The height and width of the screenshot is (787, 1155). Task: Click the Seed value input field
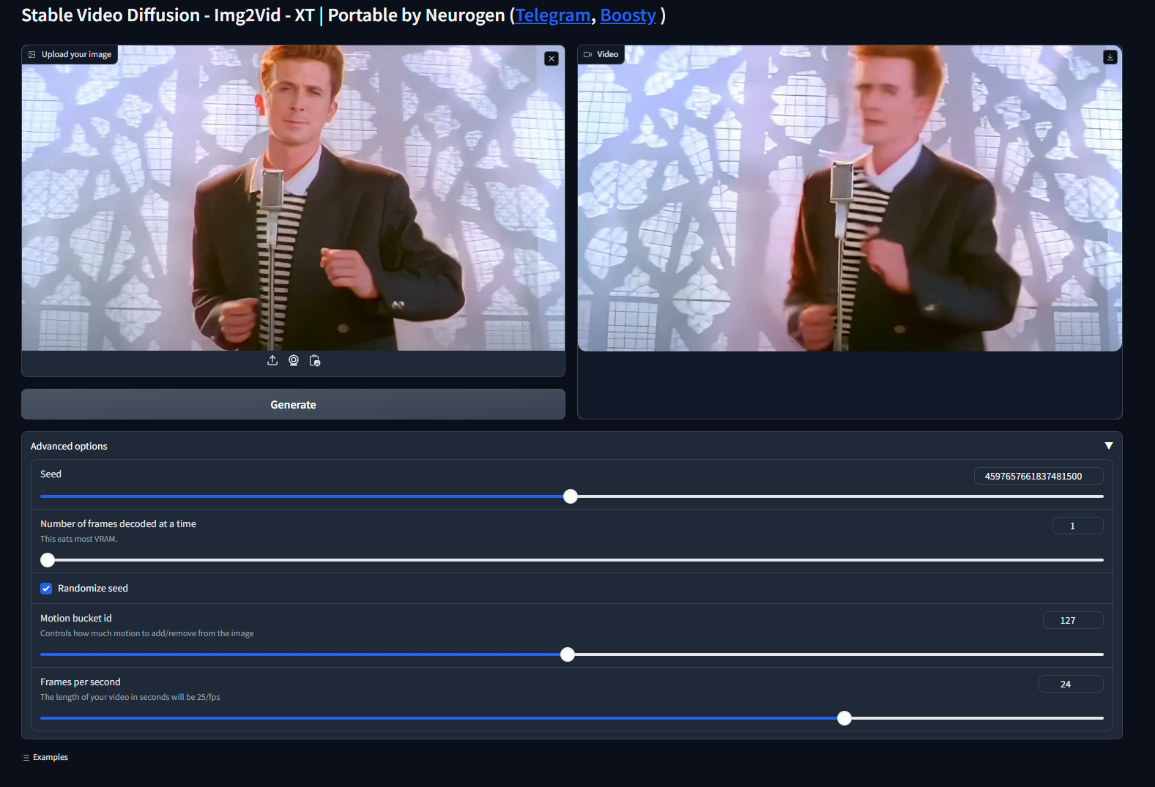click(x=1039, y=476)
